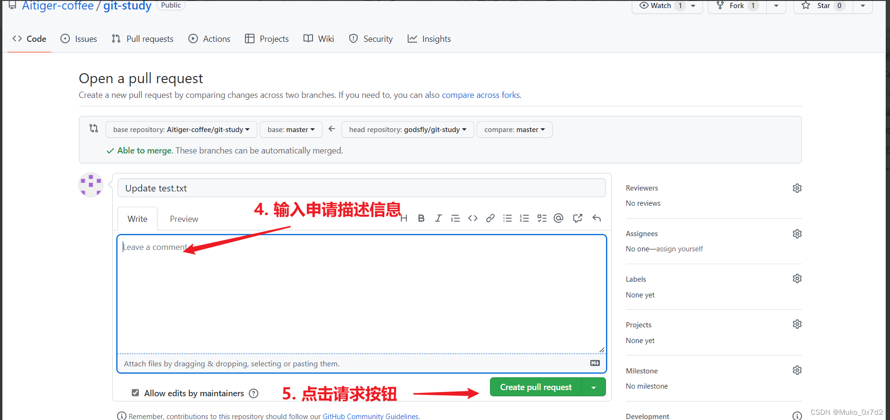The height and width of the screenshot is (420, 890).
Task: Apply italic formatting to comment text
Action: 438,218
